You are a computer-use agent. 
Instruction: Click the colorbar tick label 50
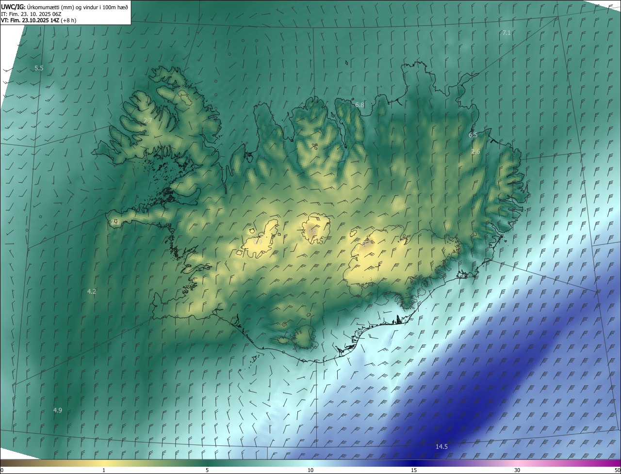pos(617,470)
